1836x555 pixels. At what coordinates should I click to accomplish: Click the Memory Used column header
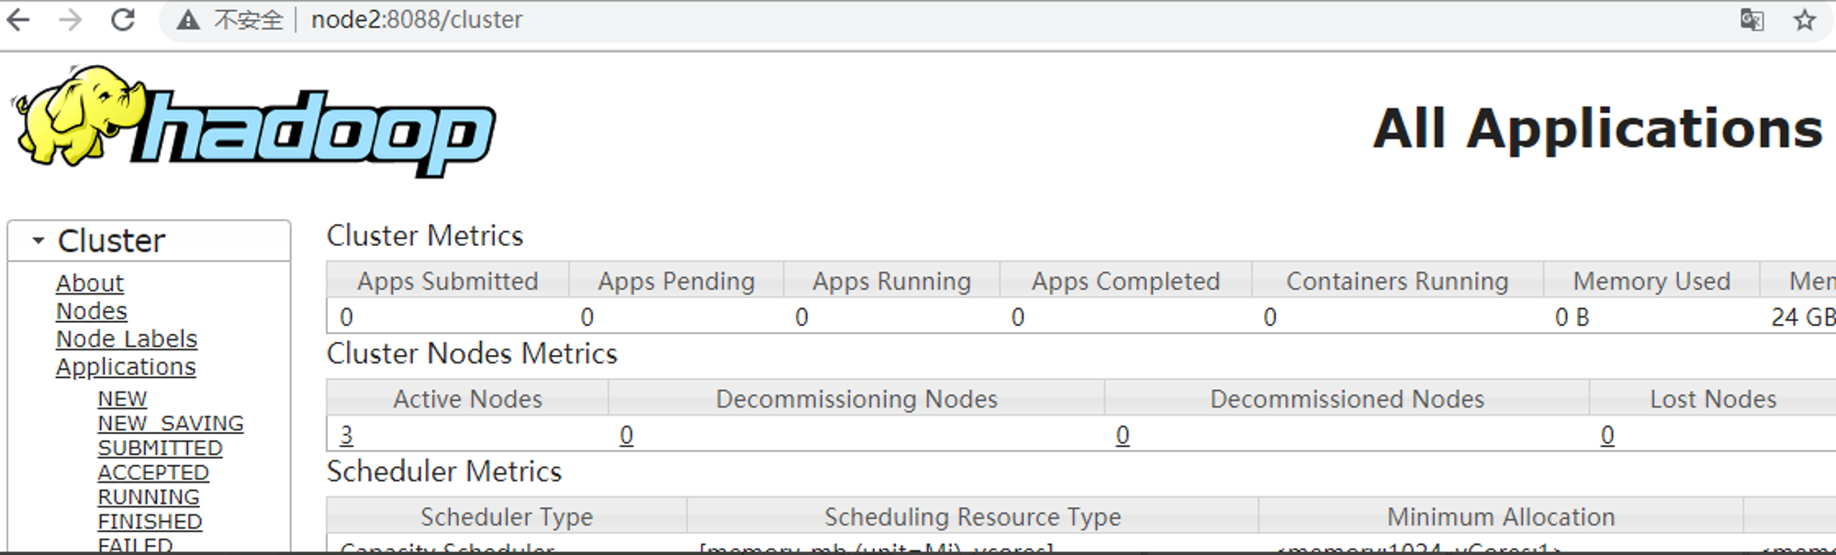pos(1651,281)
